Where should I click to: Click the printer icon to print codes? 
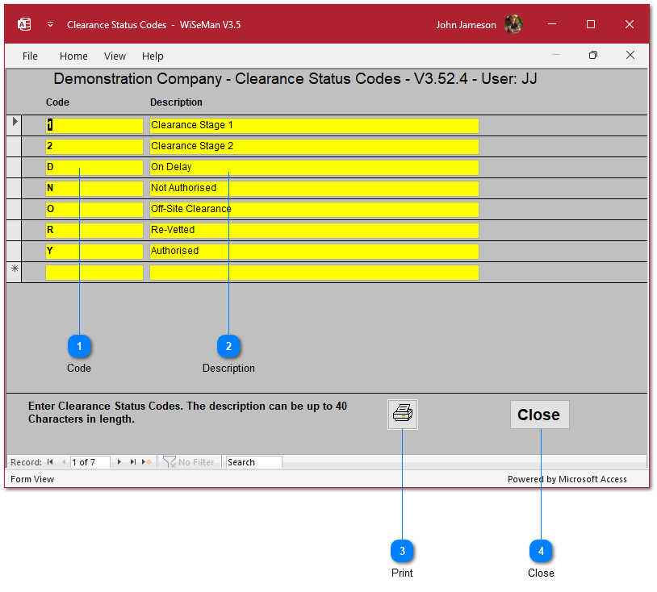coord(402,415)
